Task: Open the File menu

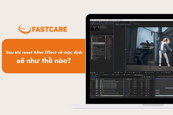Action: coord(91,20)
